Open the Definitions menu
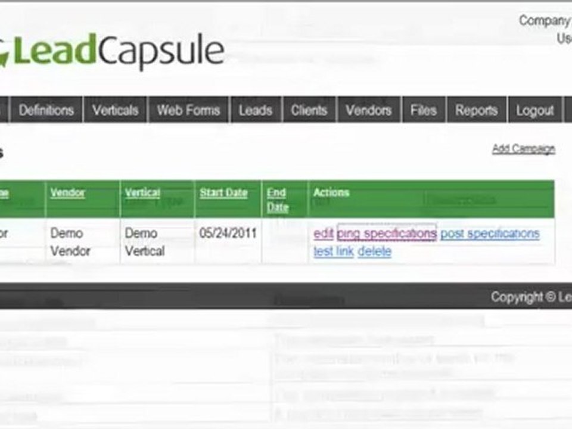The height and width of the screenshot is (429, 572). (46, 110)
